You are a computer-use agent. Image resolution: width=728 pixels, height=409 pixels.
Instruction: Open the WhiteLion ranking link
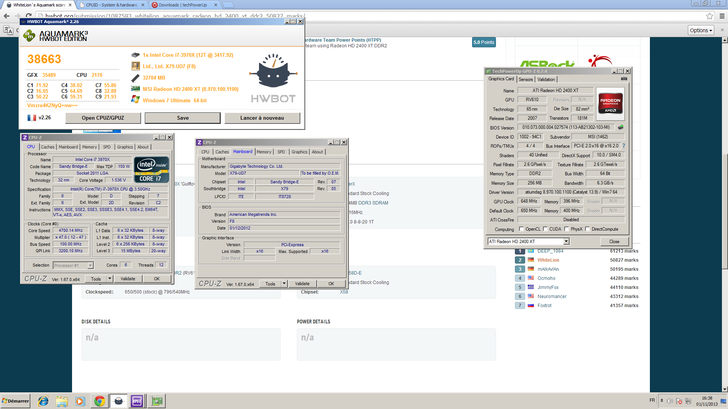[548, 260]
